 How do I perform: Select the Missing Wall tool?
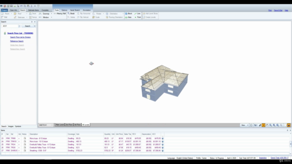(60, 14)
